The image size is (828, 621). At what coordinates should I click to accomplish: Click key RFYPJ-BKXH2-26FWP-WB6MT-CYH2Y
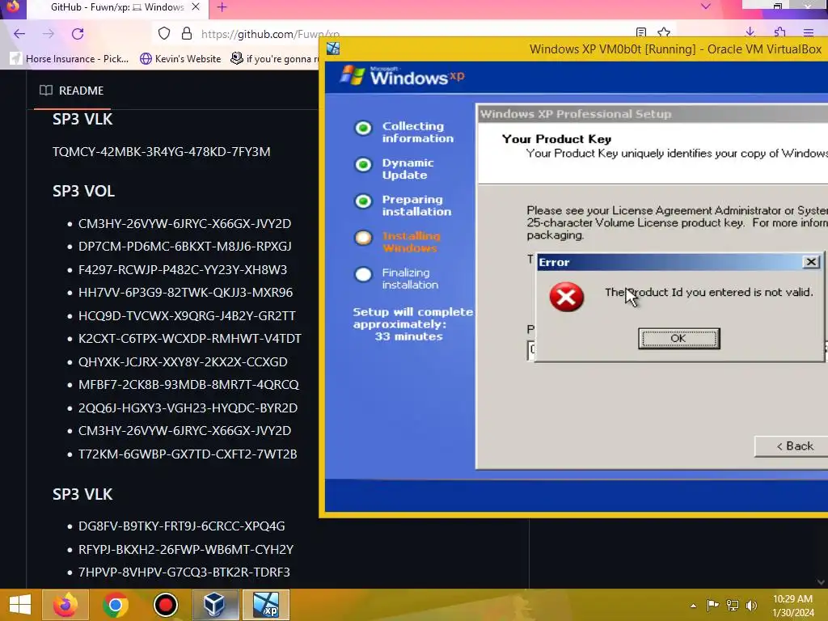[x=186, y=550]
